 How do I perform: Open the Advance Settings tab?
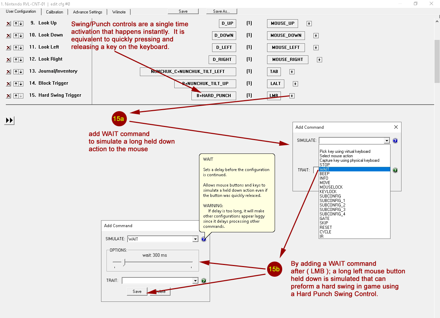[x=88, y=12]
